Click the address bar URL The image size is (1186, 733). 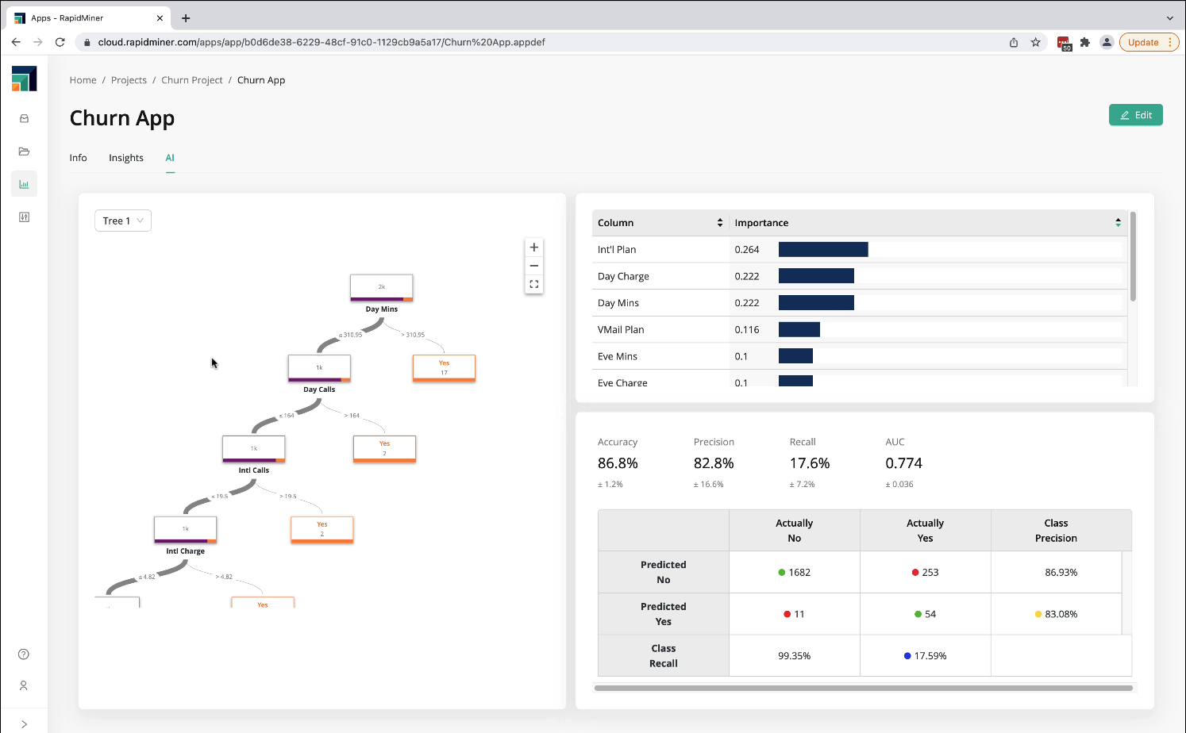click(322, 42)
